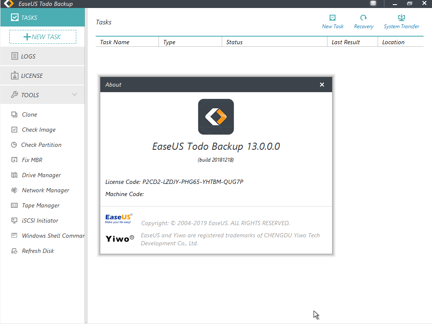The width and height of the screenshot is (432, 324).
Task: Click the EaseUS app logo in title bar
Action: pyautogui.click(x=9, y=3)
